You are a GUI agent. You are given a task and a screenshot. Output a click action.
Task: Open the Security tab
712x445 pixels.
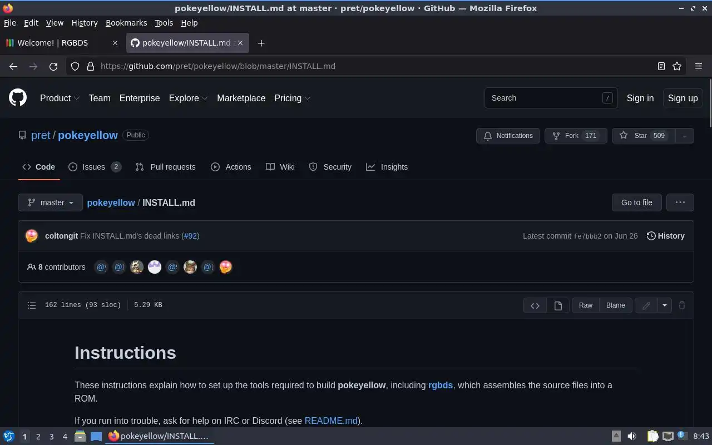(x=330, y=167)
